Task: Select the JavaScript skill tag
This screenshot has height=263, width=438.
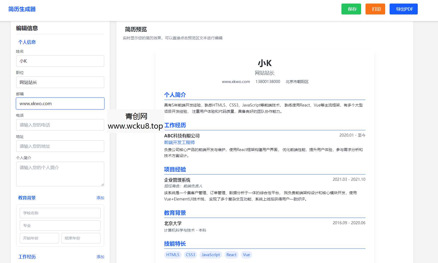Action: (211, 255)
